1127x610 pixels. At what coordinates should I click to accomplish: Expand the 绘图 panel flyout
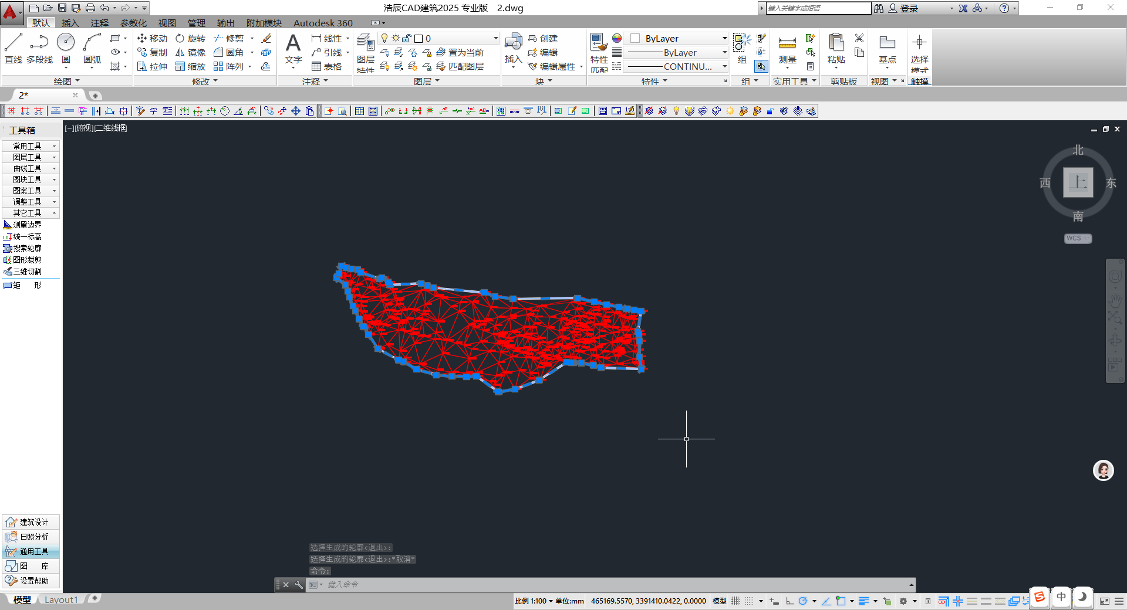click(66, 82)
